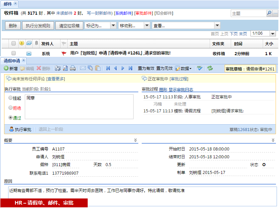
Task: Go to first record with the first-record arrow
Action: [108, 68]
